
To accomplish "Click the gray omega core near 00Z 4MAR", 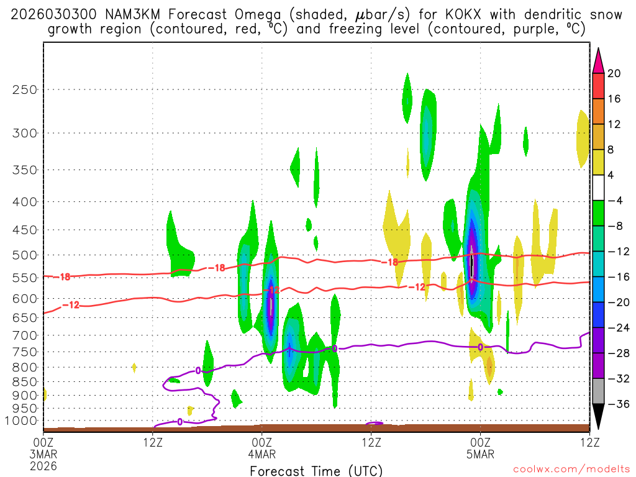I will 271,307.
